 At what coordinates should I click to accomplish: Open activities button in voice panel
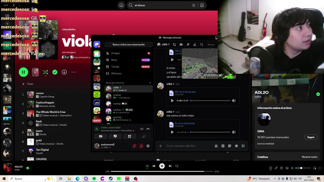click(x=129, y=136)
